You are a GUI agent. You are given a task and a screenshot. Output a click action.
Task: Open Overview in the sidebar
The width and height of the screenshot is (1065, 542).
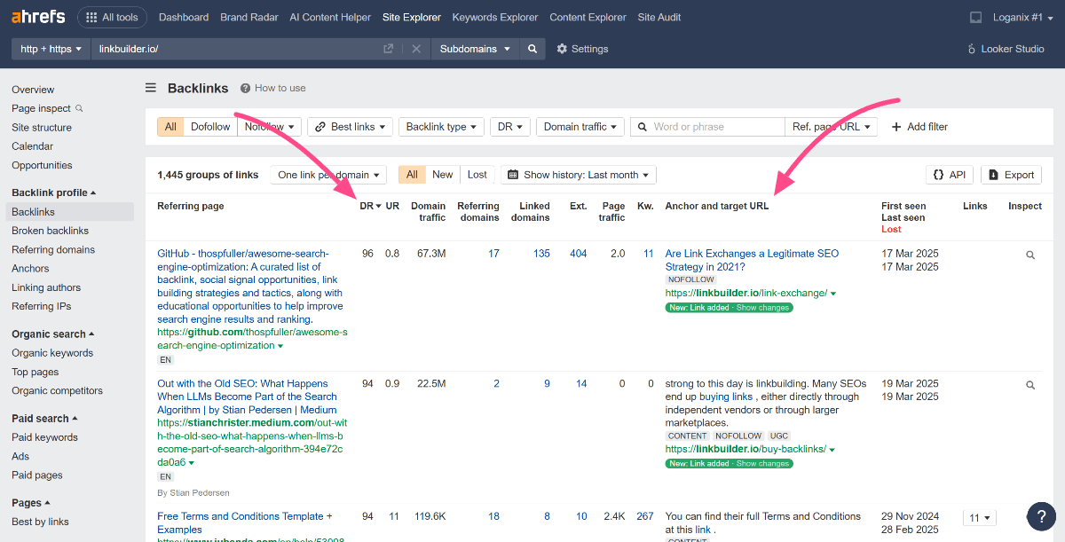pyautogui.click(x=33, y=90)
